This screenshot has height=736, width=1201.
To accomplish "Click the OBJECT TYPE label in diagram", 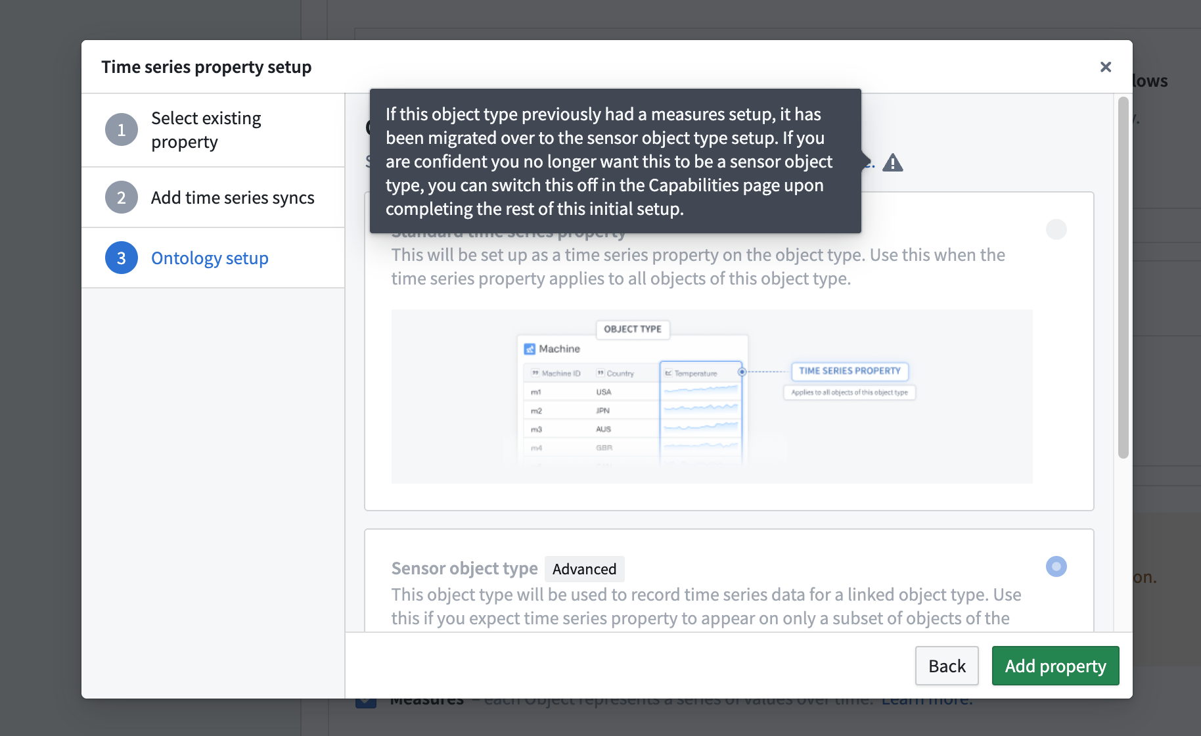I will [x=632, y=329].
